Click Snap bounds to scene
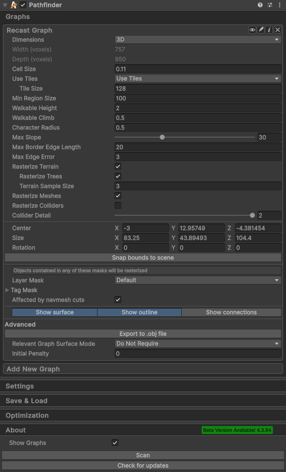The width and height of the screenshot is (286, 472). click(143, 258)
